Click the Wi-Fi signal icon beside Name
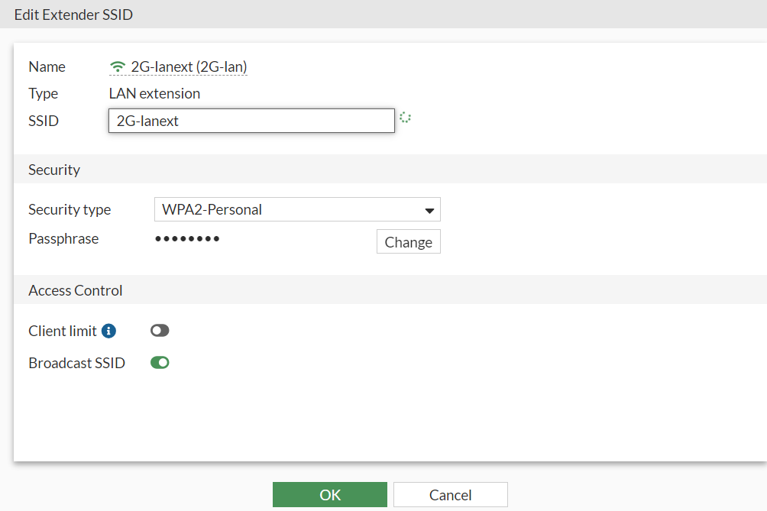The image size is (767, 511). (117, 66)
